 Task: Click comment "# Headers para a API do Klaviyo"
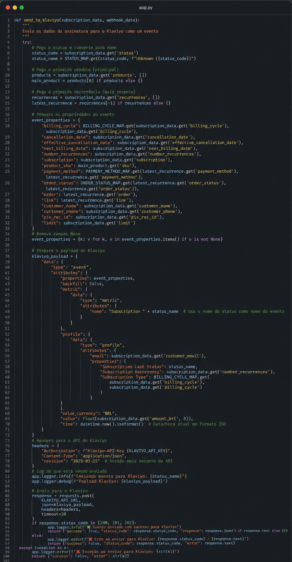[69, 440]
